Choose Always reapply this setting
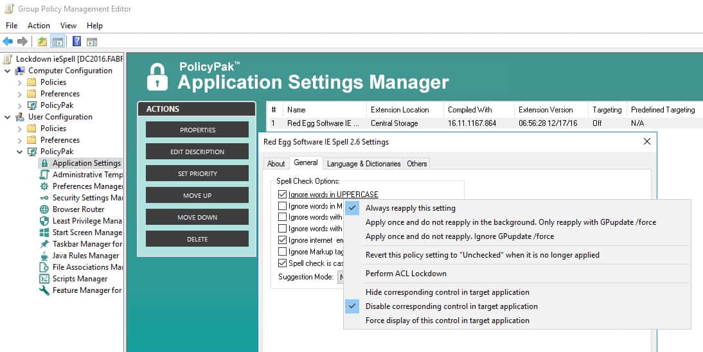This screenshot has height=352, width=703. point(517,208)
